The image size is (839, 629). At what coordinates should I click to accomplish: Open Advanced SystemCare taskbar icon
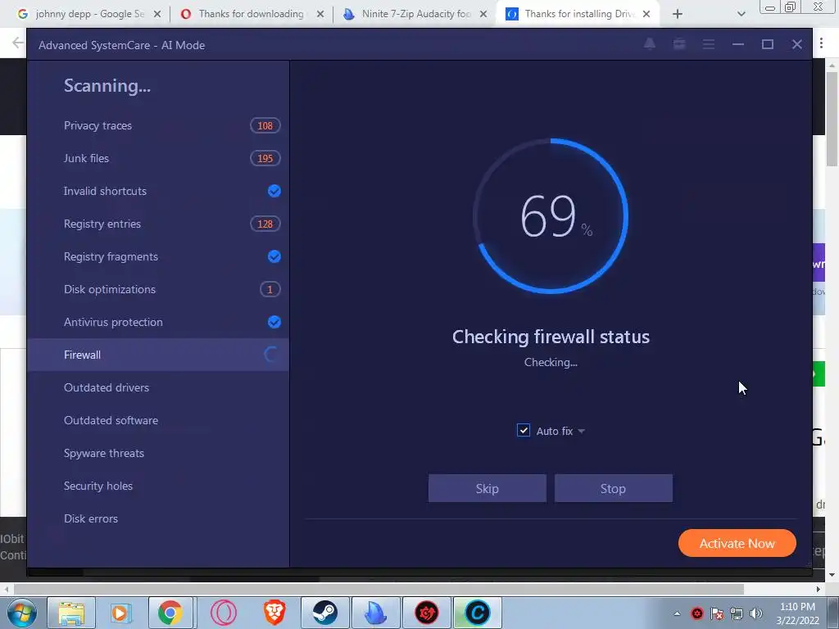point(478,613)
